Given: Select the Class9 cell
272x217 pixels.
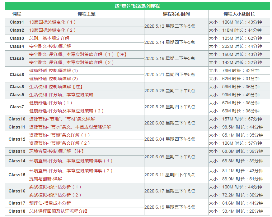Looking at the screenshot, I should pyautogui.click(x=17, y=95).
